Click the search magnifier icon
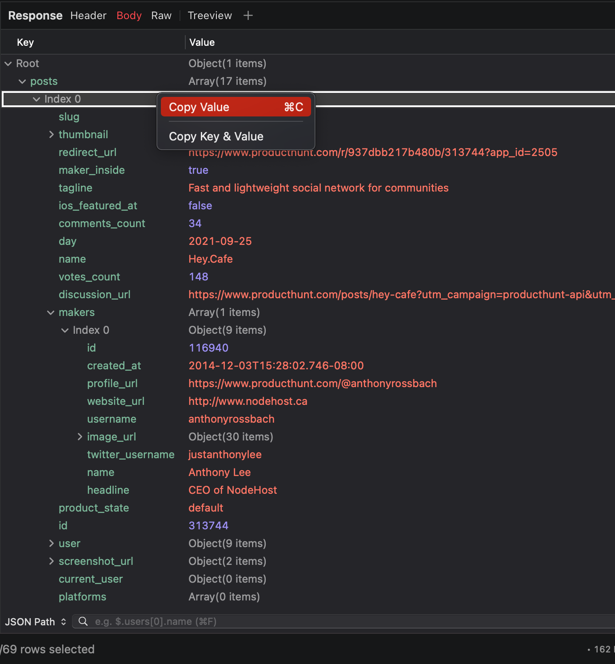The image size is (615, 664). (83, 621)
